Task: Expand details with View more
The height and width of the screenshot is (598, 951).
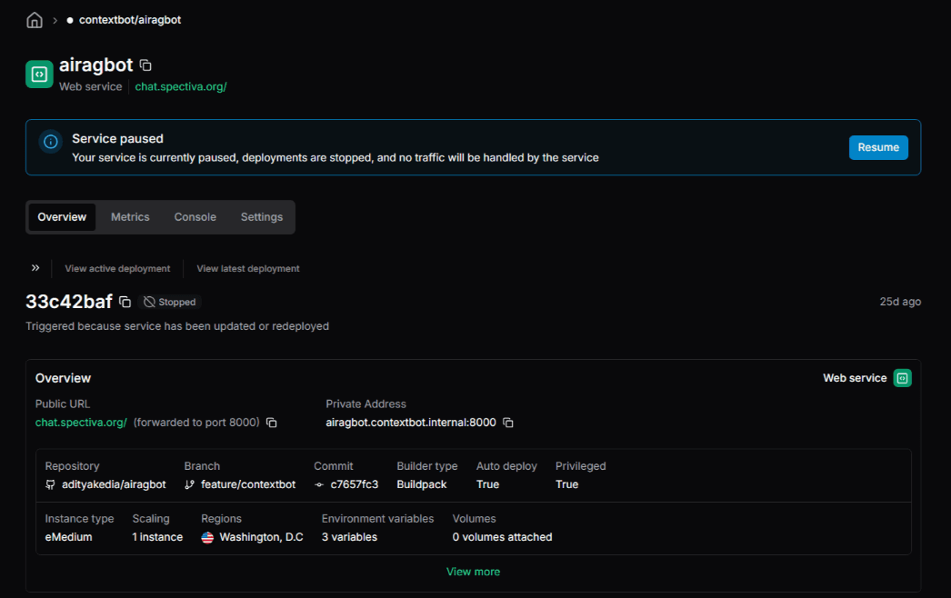Action: pyautogui.click(x=473, y=572)
